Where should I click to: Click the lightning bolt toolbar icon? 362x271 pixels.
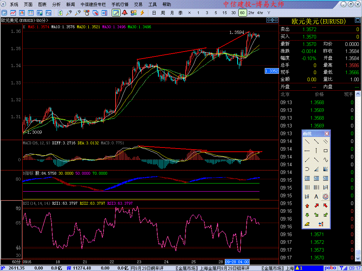[142, 13]
